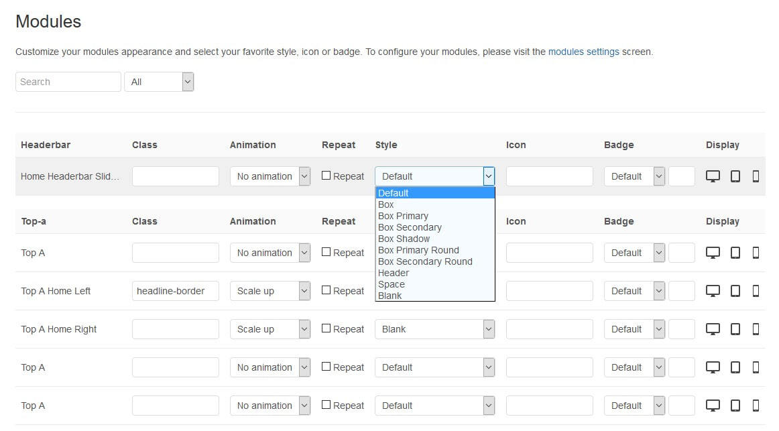Select Box Shadow from the style list
This screenshot has height=431, width=779.
(x=404, y=239)
